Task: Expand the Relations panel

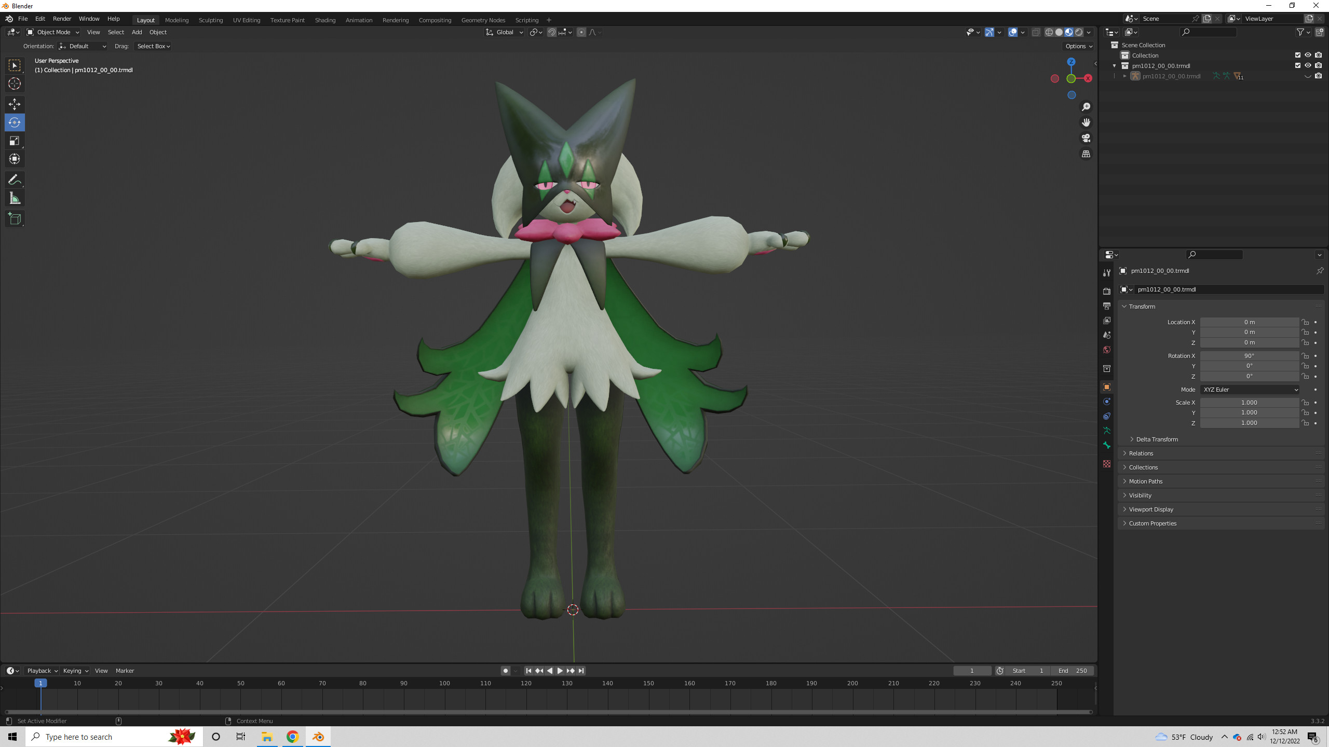Action: [x=1141, y=453]
